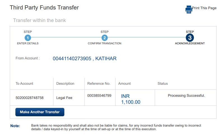Viewport: 223px width, 138px height.
Task: Click the Description column header
Action: (65, 84)
